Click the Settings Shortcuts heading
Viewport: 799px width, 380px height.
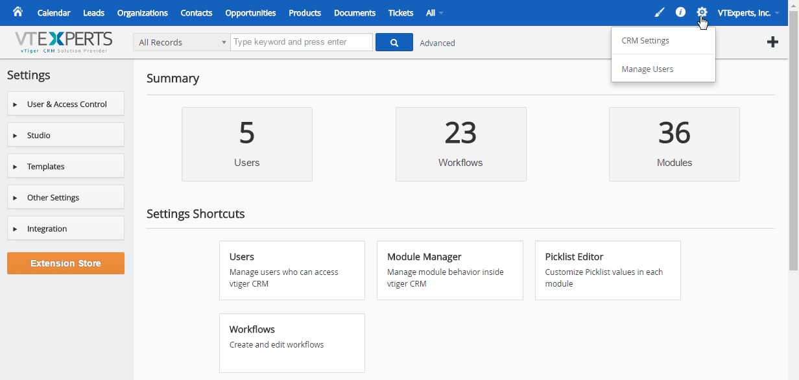point(196,214)
